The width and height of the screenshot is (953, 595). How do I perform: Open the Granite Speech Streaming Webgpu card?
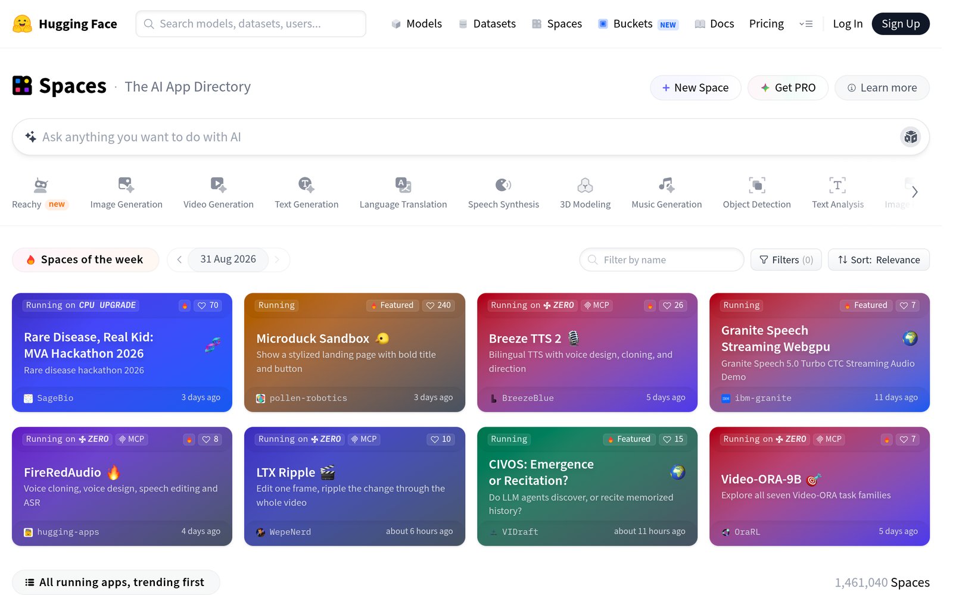point(820,352)
